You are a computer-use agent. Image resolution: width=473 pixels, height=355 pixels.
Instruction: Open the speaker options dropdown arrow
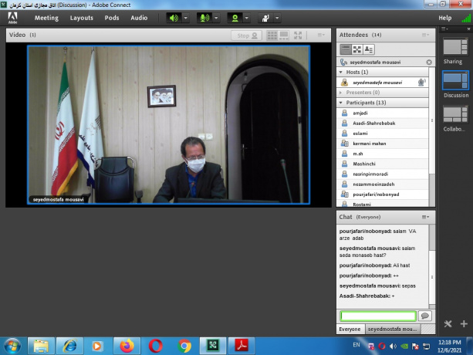coord(186,18)
